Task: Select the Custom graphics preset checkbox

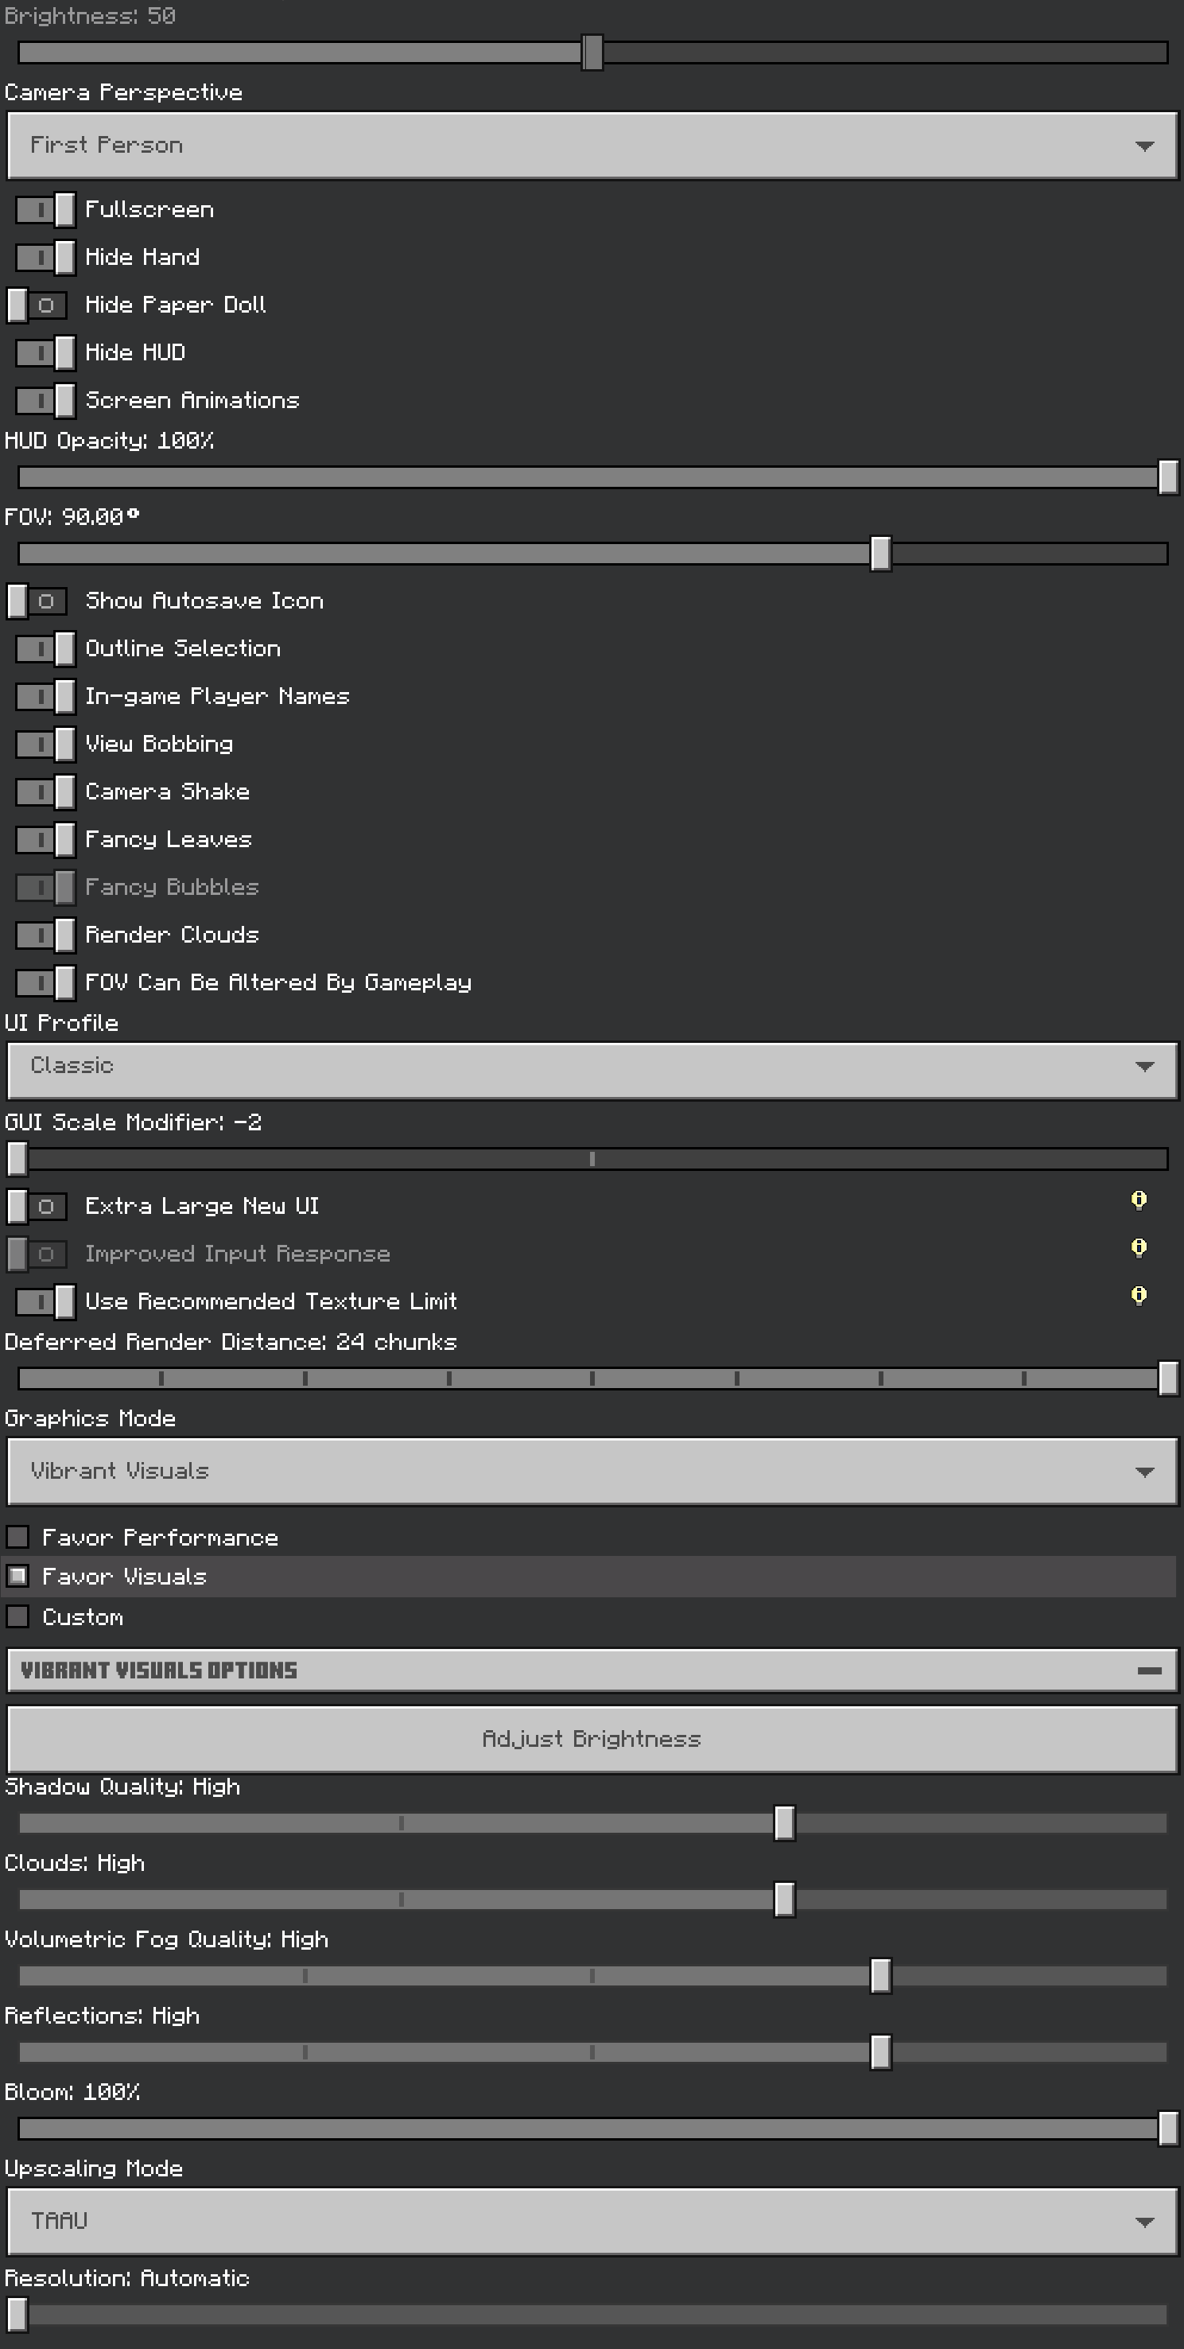Action: pyautogui.click(x=17, y=1616)
